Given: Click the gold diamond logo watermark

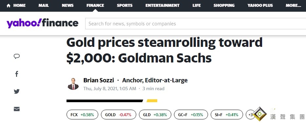Looking at the screenshot, I should click(260, 114).
